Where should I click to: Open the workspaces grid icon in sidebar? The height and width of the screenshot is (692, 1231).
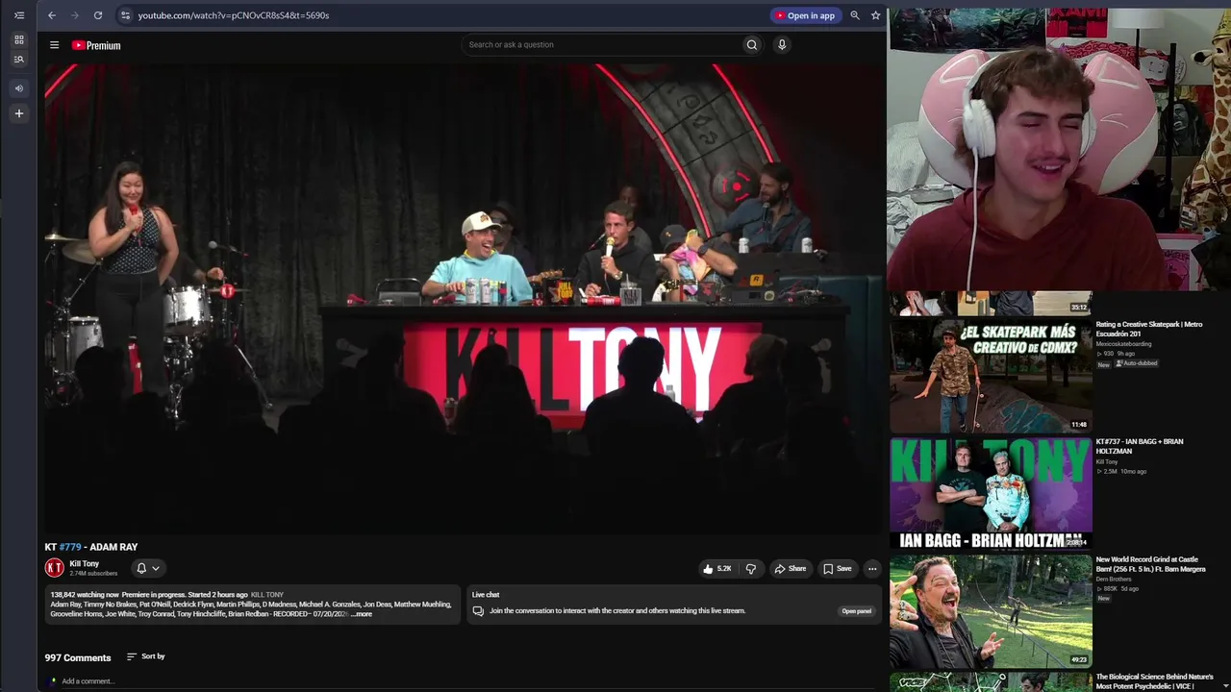click(18, 39)
